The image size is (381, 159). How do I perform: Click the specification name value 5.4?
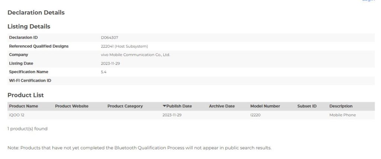pyautogui.click(x=104, y=72)
